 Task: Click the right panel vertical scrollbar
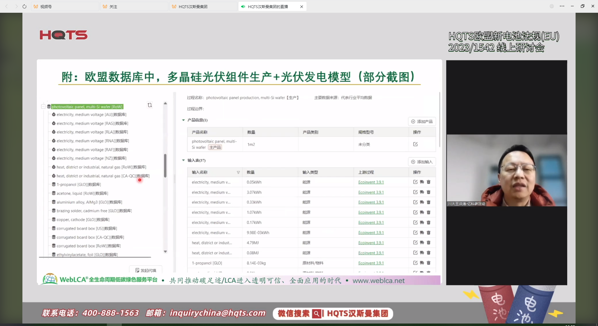click(439, 120)
